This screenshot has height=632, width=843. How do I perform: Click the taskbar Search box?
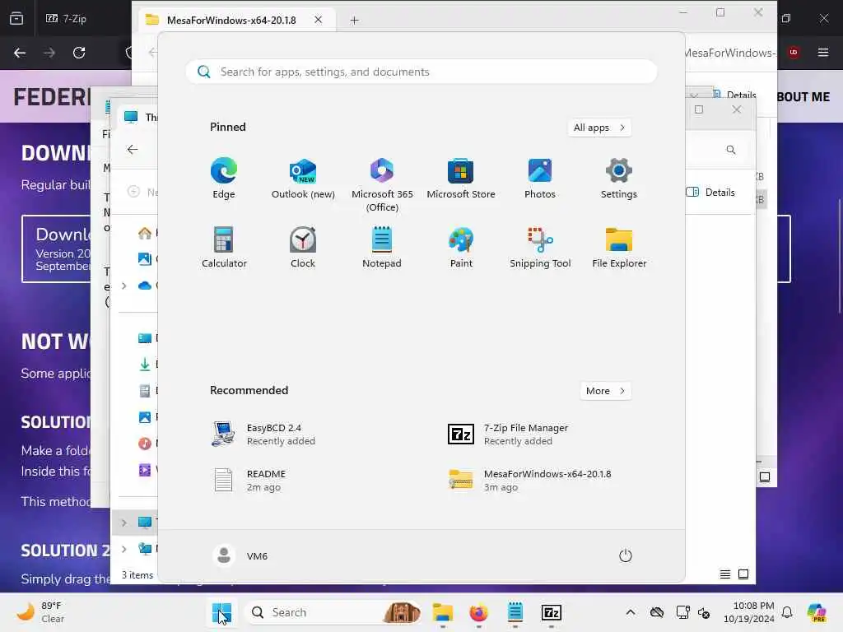coord(333,612)
